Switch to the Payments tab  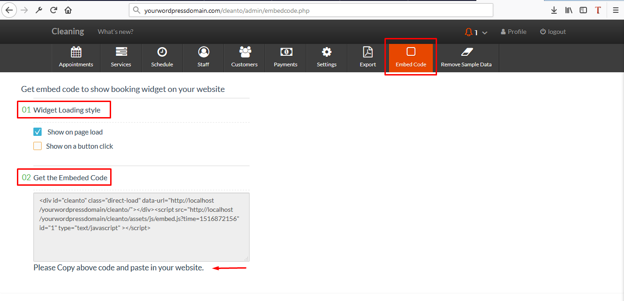tap(286, 58)
